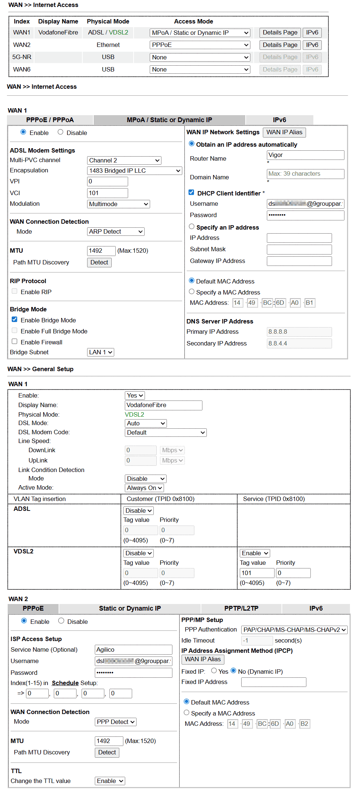
Task: Open the VDSL2 customer VLAN tag dropdown
Action: click(138, 553)
